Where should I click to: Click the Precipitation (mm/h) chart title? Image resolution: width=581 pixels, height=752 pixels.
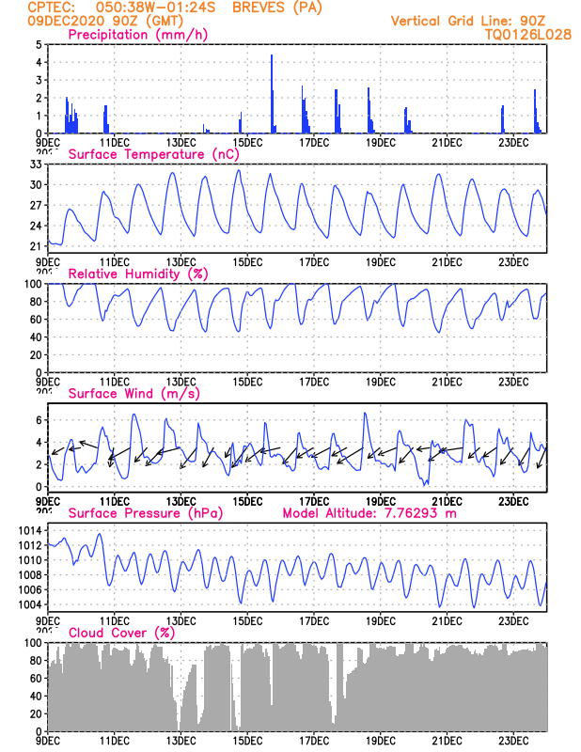pos(138,35)
